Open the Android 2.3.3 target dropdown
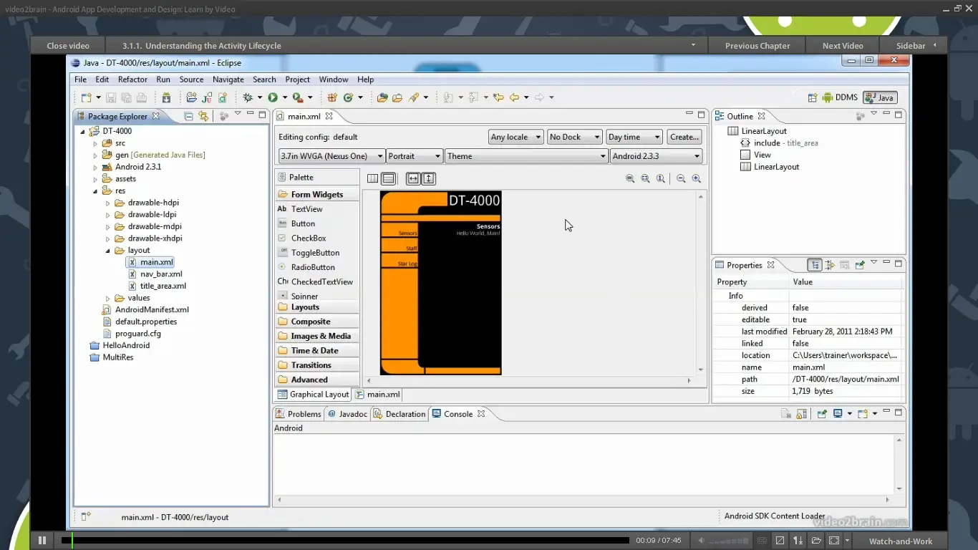 [656, 156]
